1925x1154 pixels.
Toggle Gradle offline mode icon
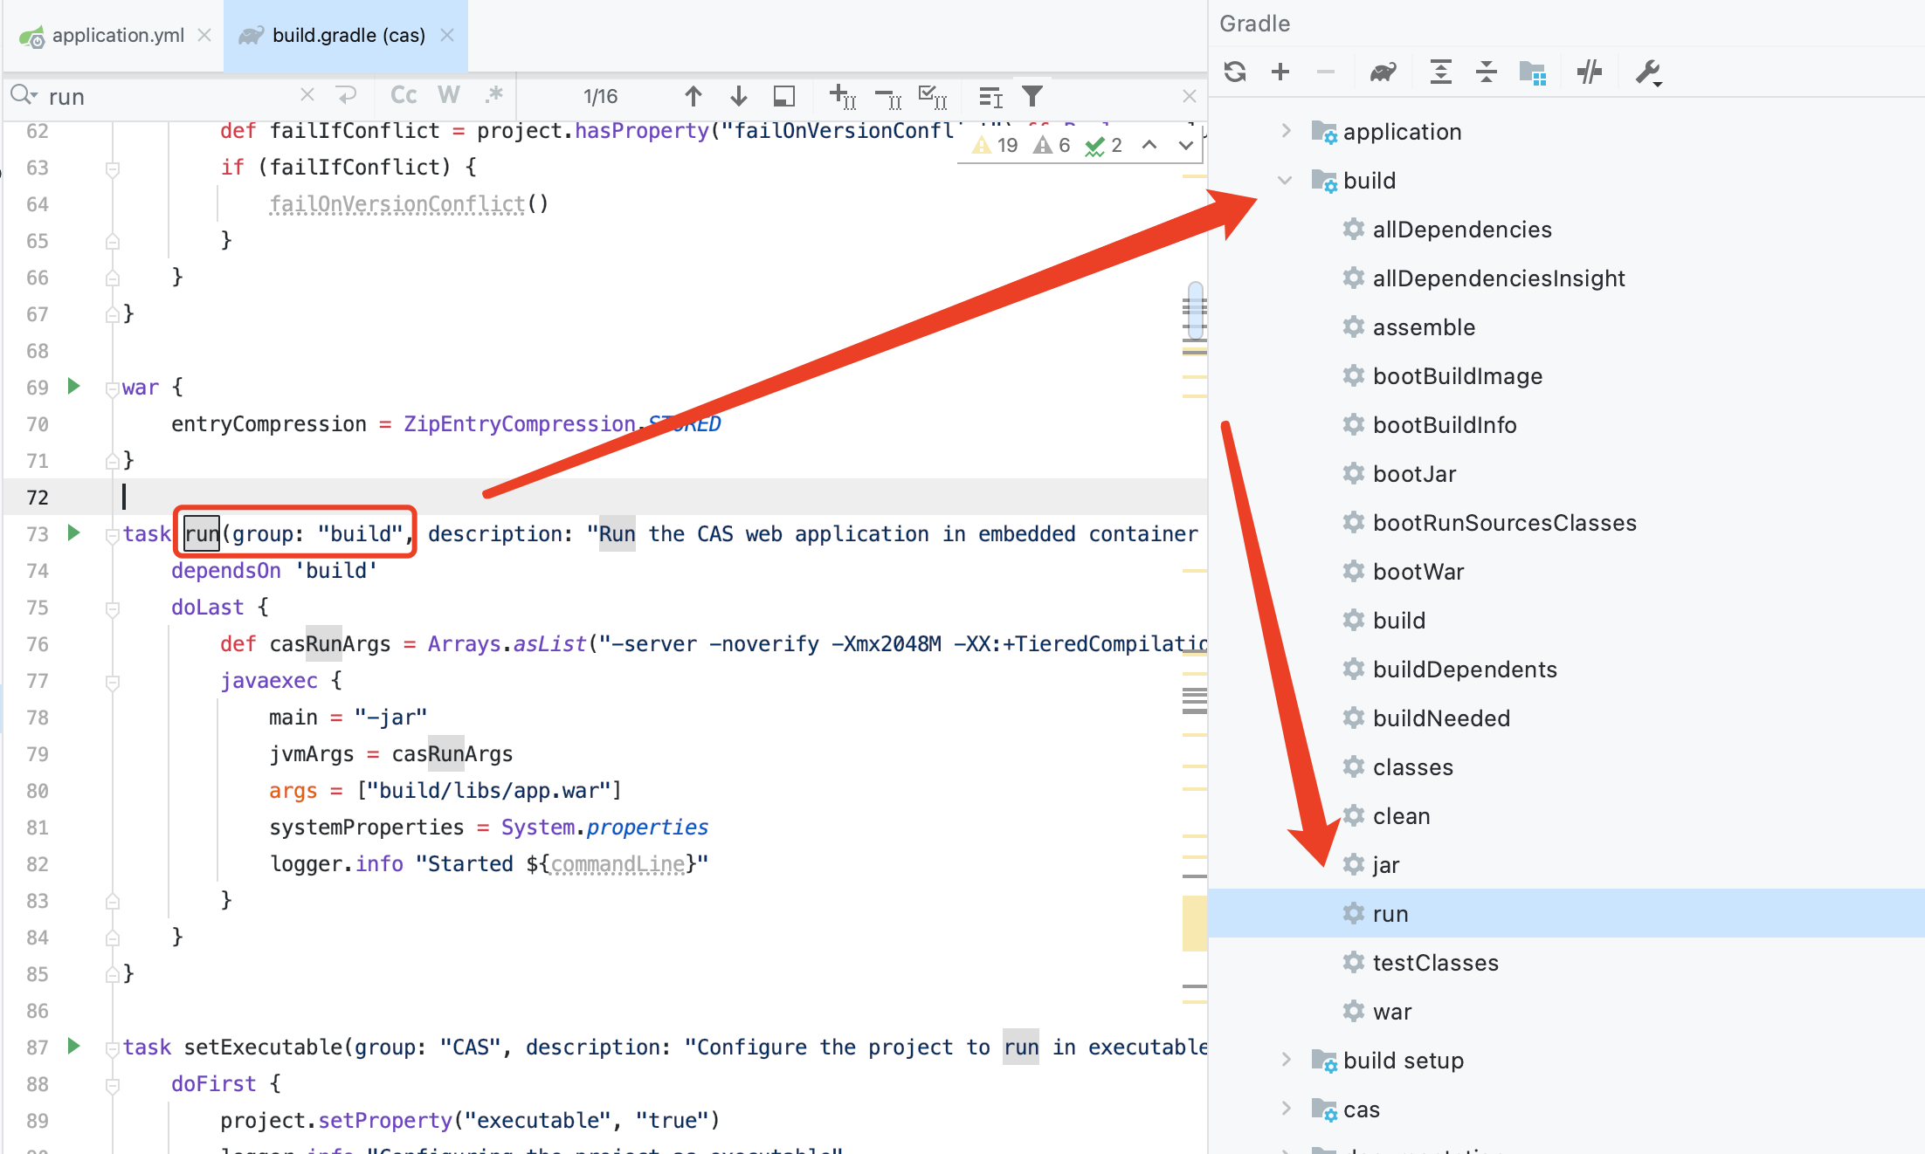[1590, 72]
